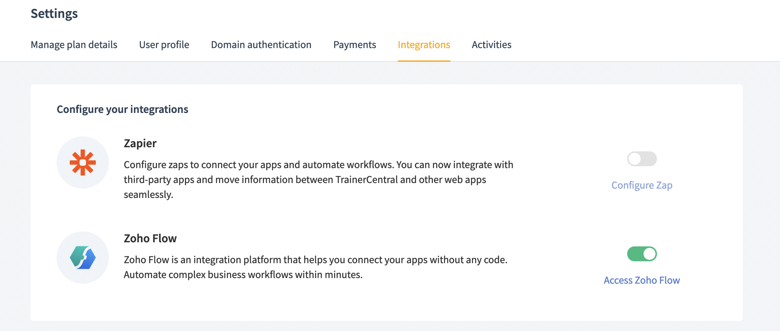Go to the Domain authentication tab
The width and height of the screenshot is (780, 331).
tap(261, 45)
